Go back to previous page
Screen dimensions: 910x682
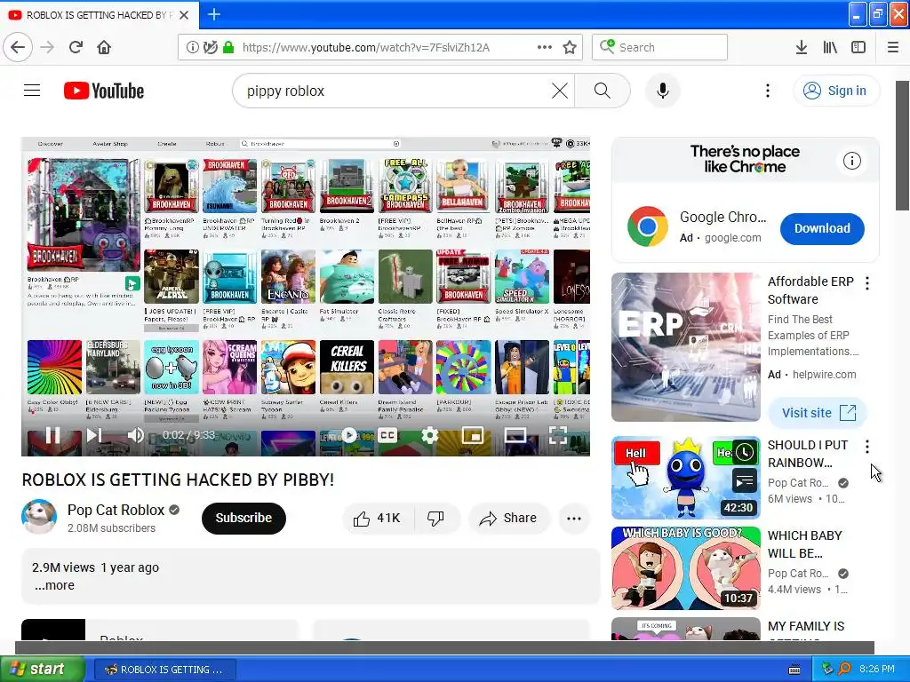pyautogui.click(x=18, y=47)
